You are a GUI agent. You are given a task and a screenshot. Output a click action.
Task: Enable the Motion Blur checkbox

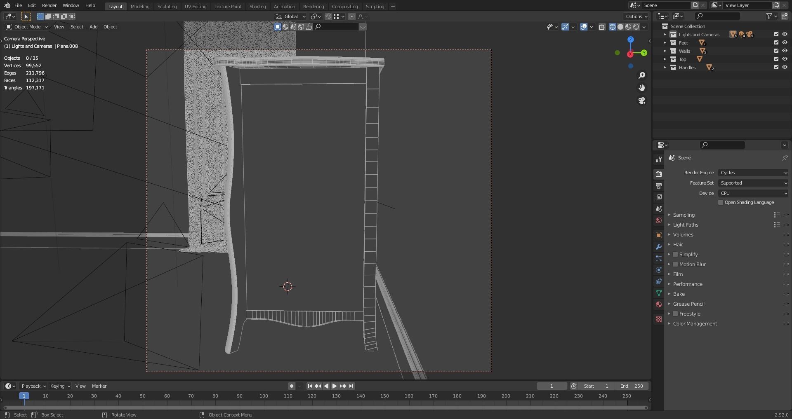click(x=675, y=265)
